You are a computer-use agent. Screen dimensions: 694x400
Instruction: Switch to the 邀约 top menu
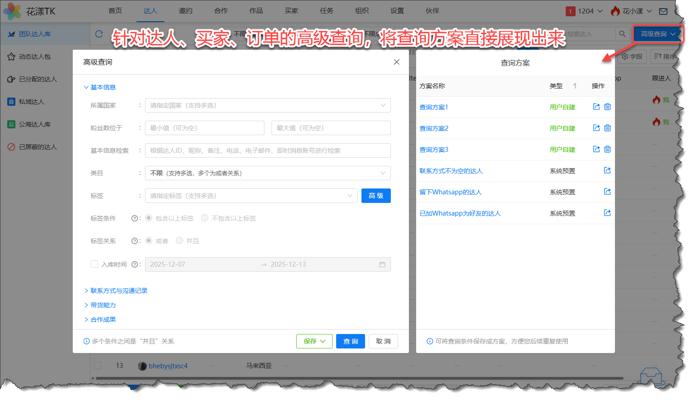tap(185, 11)
